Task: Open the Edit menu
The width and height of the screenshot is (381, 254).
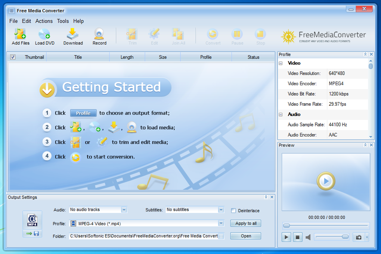Action: point(26,21)
